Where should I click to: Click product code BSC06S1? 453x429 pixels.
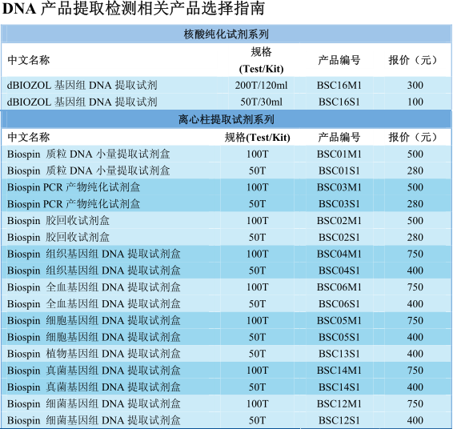coord(339,304)
